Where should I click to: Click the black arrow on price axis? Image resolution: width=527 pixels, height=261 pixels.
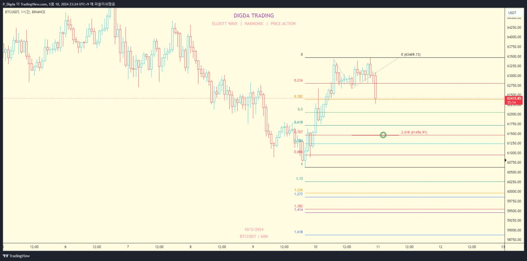tap(506, 160)
